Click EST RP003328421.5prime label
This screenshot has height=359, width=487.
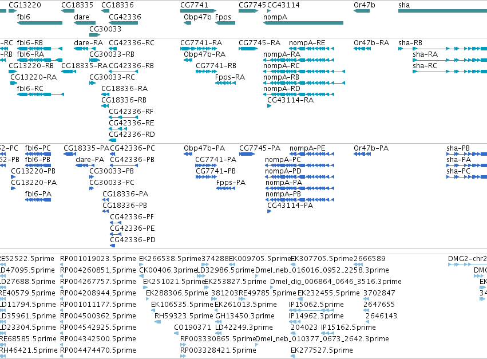click(218, 350)
